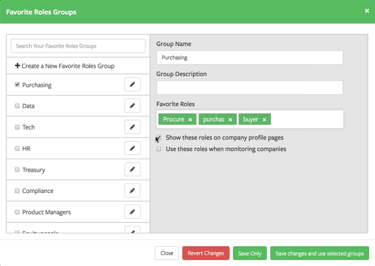The image size is (375, 266).
Task: Edit the Tech group via pencil icon
Action: [x=132, y=127]
